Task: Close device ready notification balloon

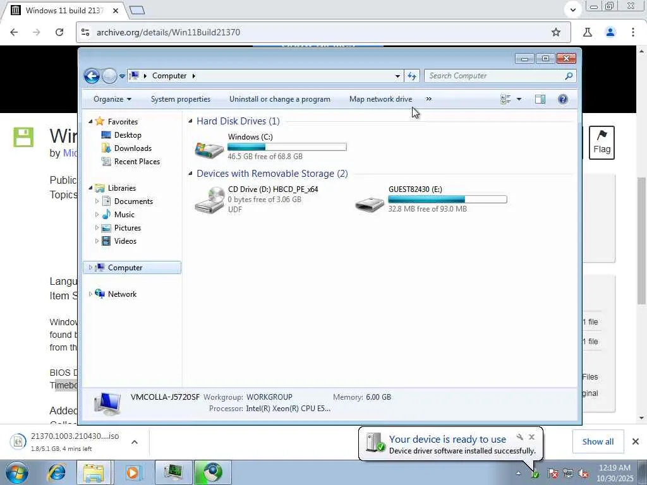Action: click(x=531, y=437)
